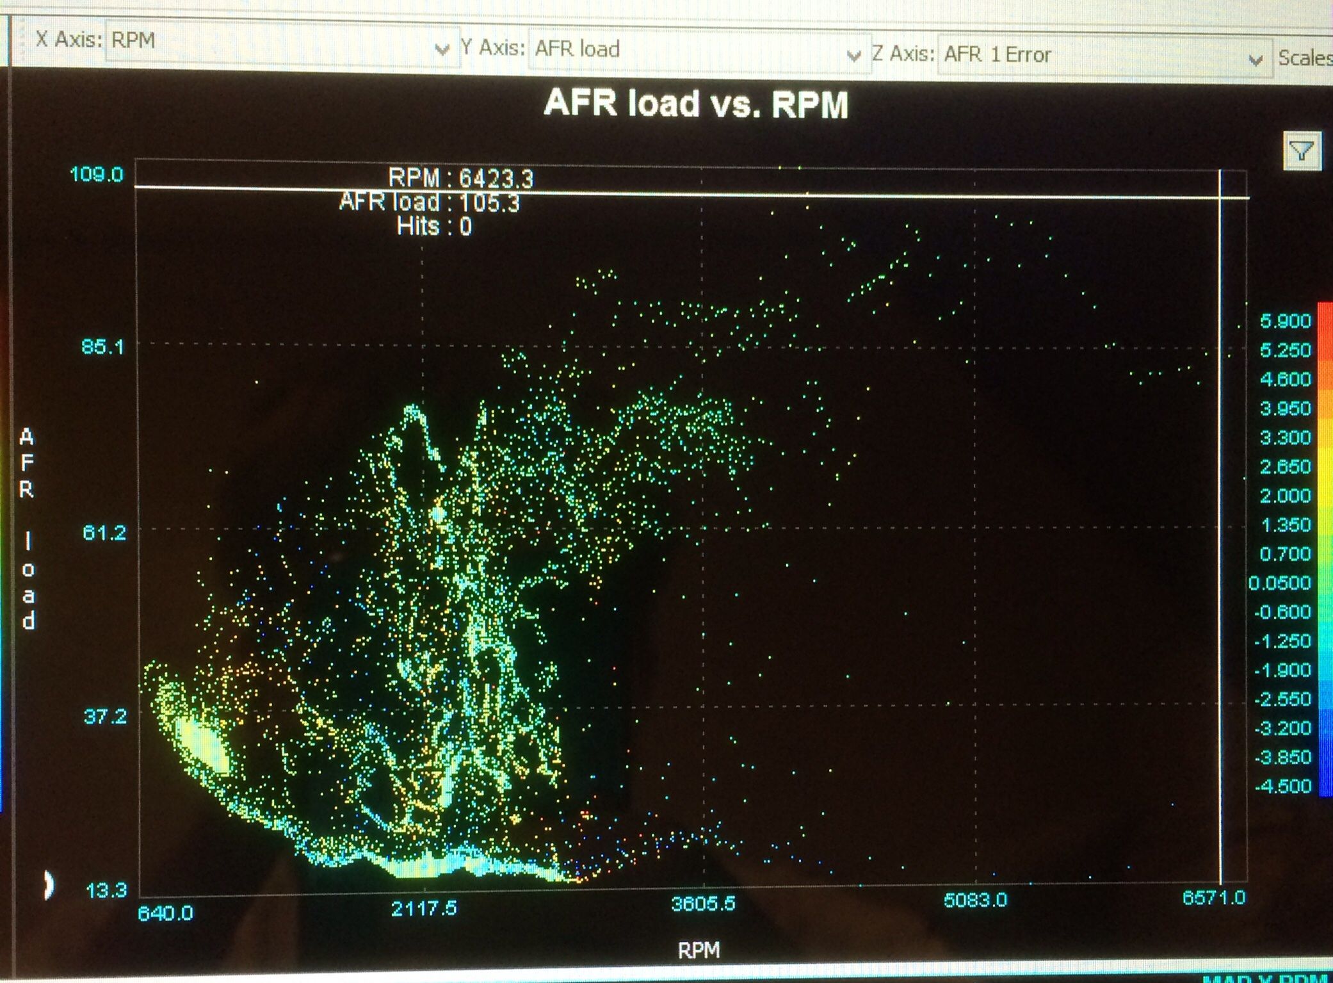Image resolution: width=1333 pixels, height=983 pixels.
Task: Click the dense idle cluster near 37.2 load
Action: pyautogui.click(x=202, y=745)
